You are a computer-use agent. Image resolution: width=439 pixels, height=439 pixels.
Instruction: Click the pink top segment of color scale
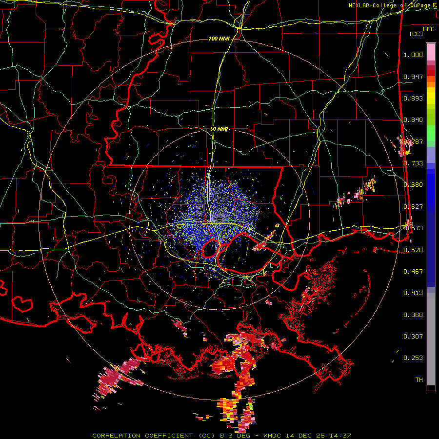(431, 52)
